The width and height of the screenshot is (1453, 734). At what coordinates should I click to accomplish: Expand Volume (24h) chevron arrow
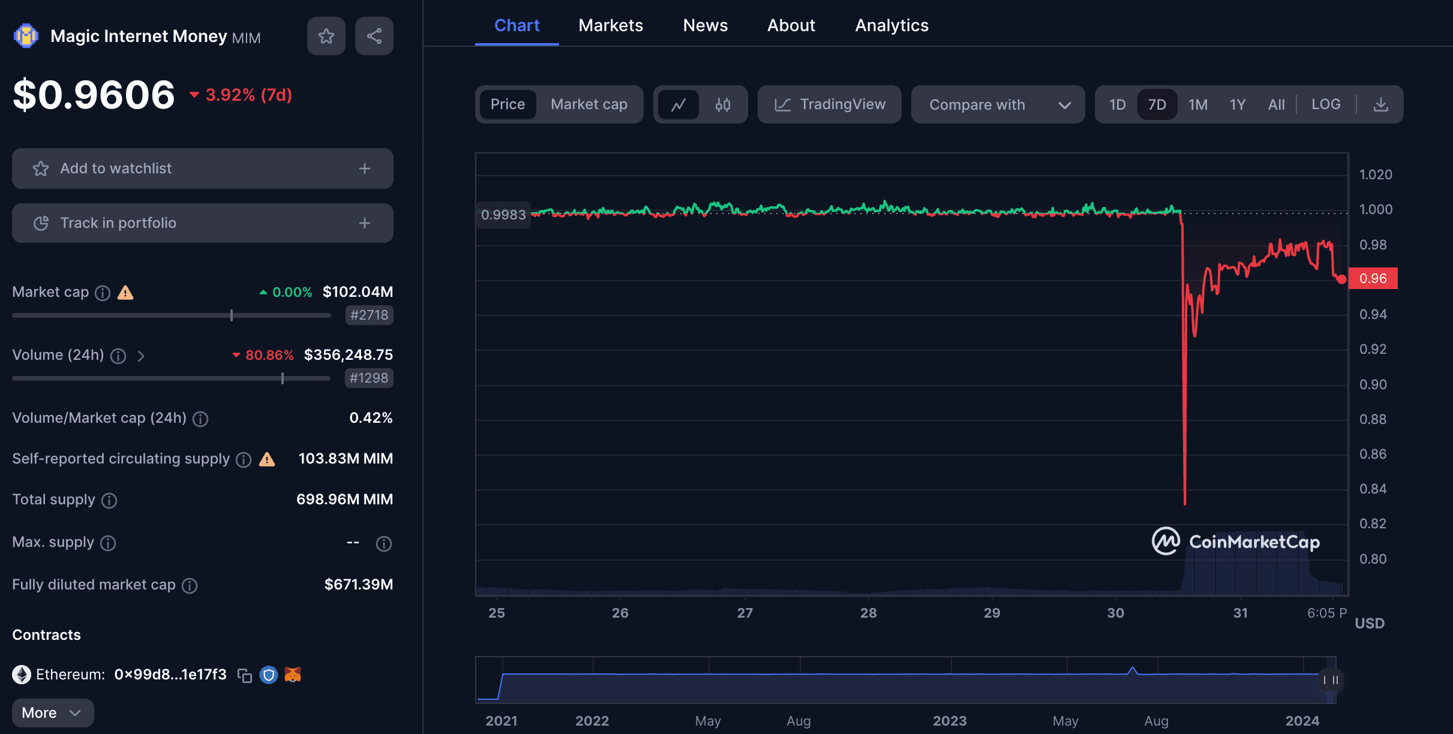pyautogui.click(x=141, y=356)
